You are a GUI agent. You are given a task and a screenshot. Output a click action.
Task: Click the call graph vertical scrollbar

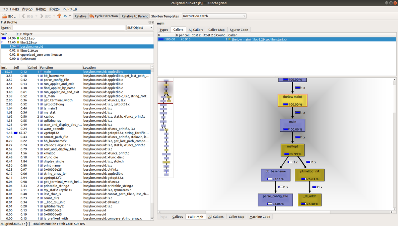point(394,144)
